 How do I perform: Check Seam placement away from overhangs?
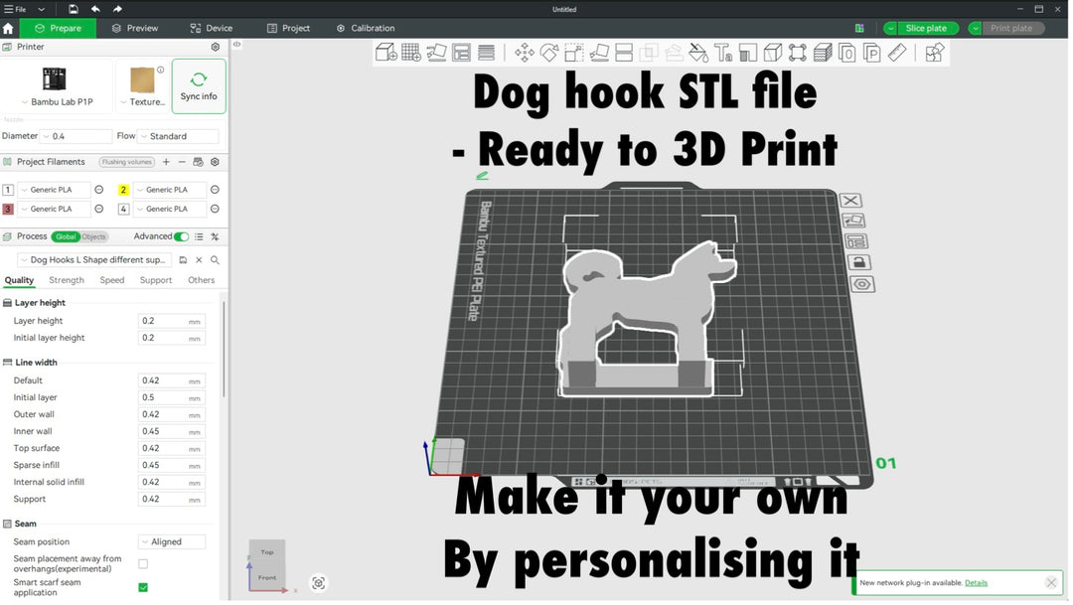[x=143, y=564]
